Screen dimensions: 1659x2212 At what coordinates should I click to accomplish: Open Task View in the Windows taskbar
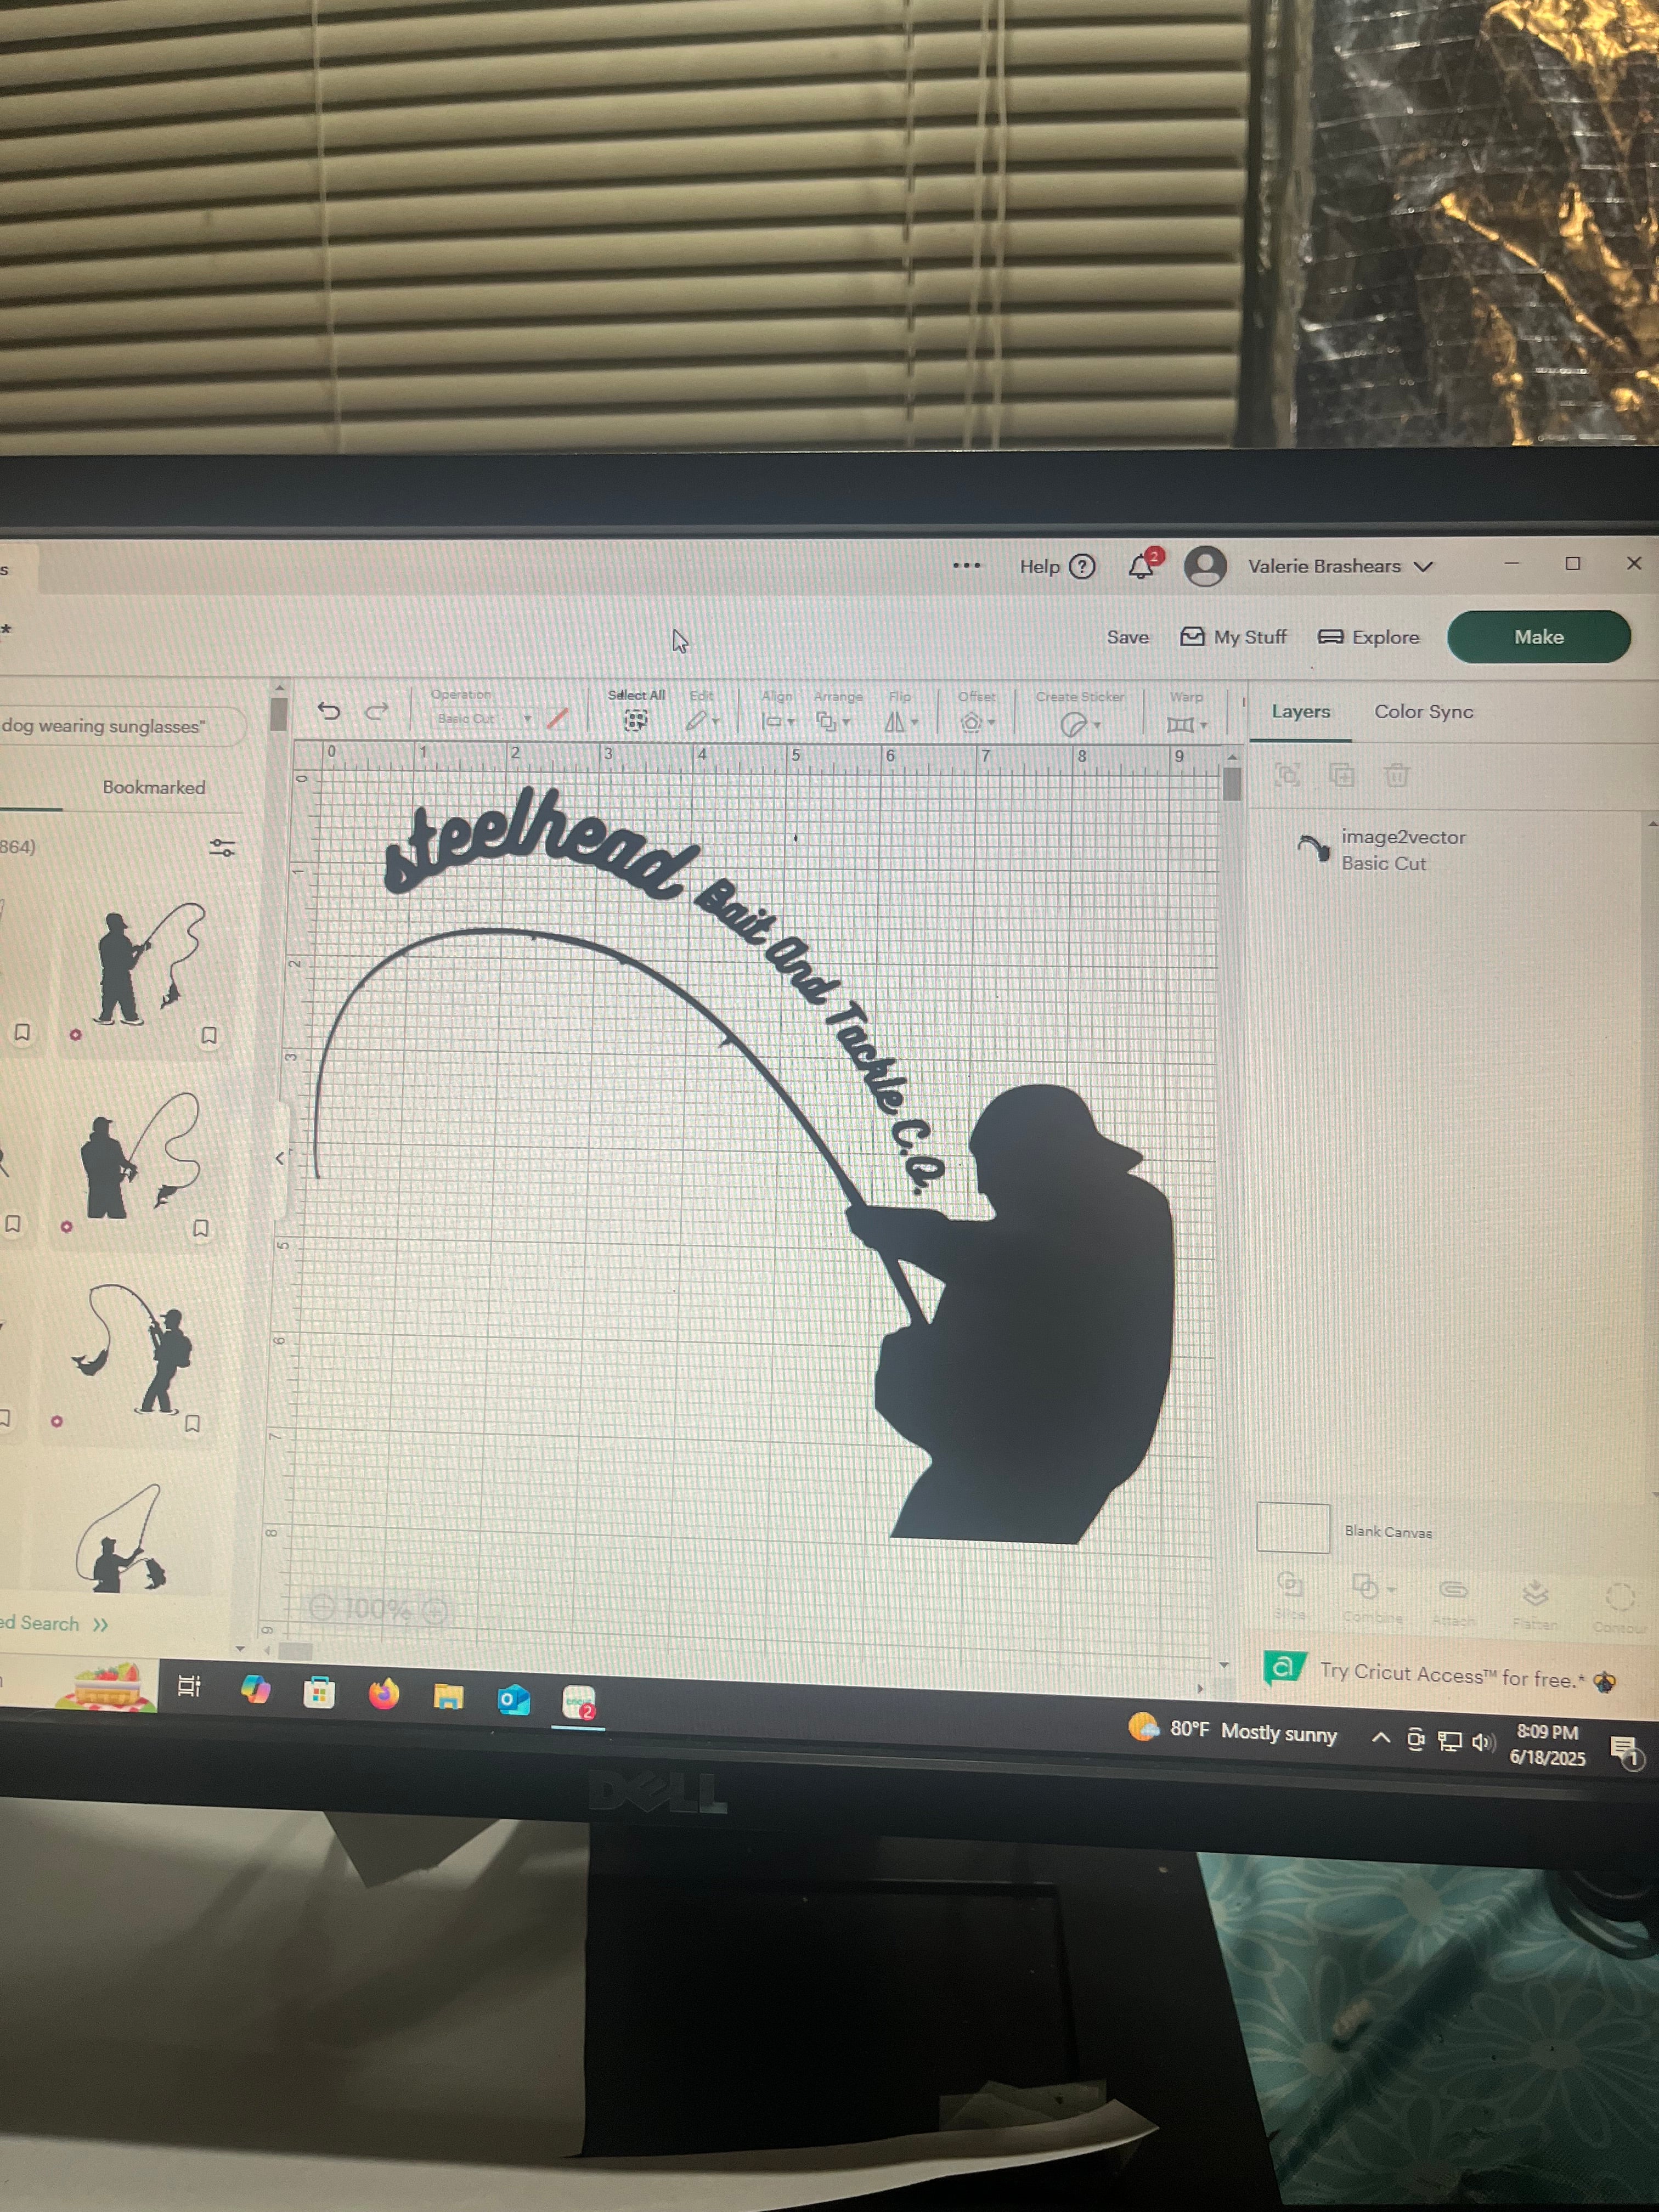(x=188, y=1686)
